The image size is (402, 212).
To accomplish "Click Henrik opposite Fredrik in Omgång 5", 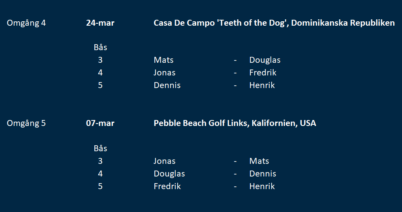I will click(262, 186).
